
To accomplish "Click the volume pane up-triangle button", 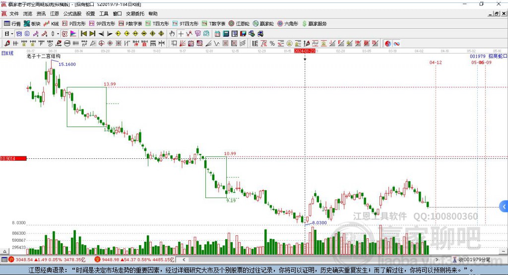I will (x=4, y=251).
